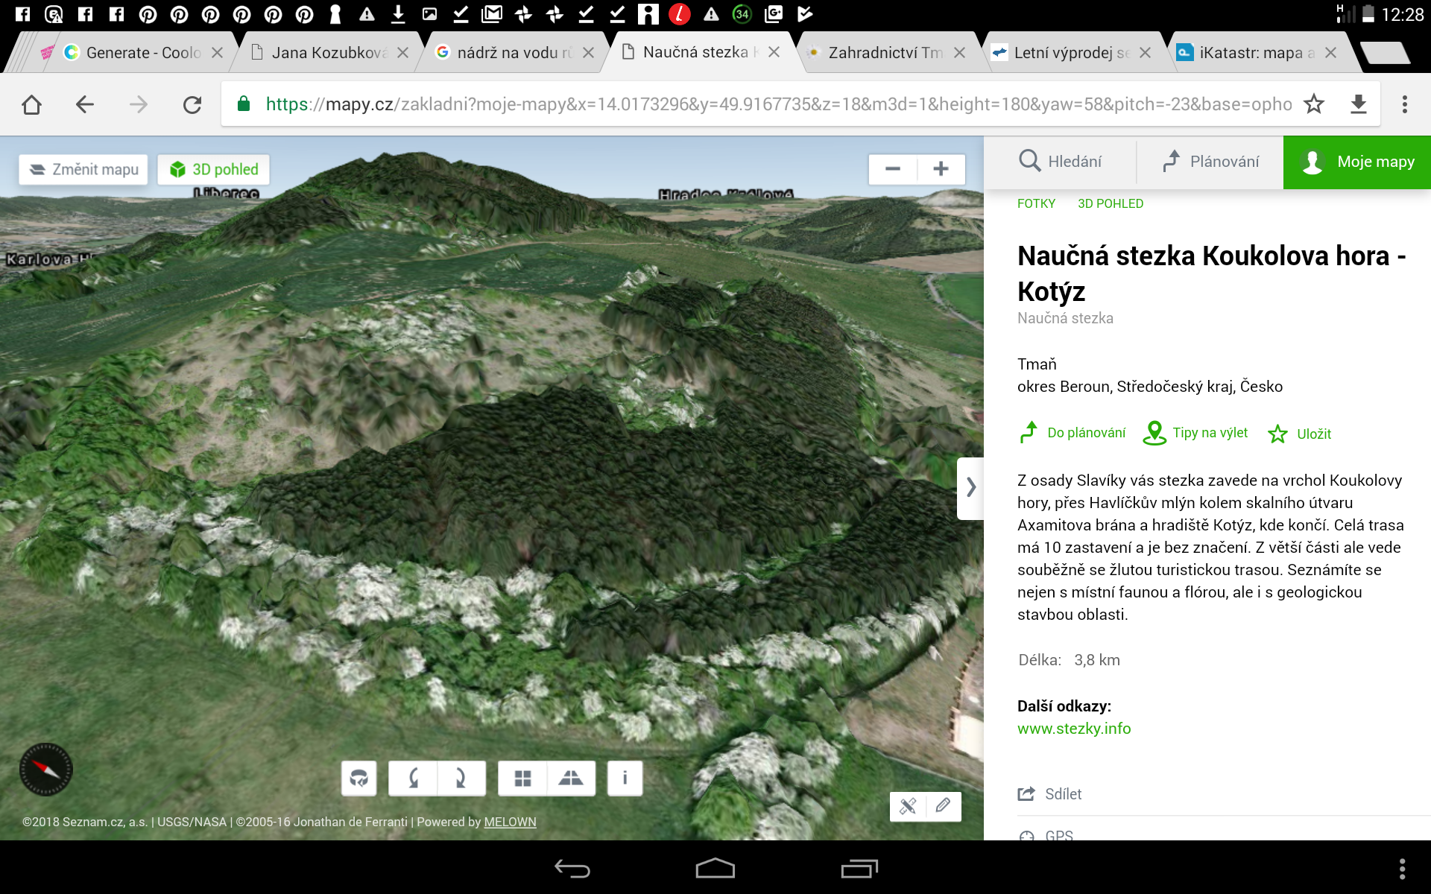Switch to the Plánování tab

1210,162
